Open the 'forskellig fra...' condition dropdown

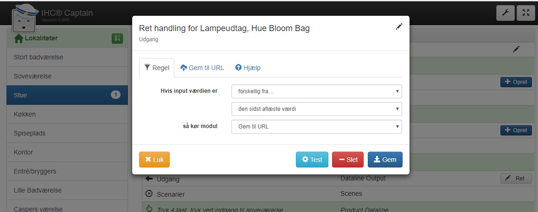click(x=316, y=91)
